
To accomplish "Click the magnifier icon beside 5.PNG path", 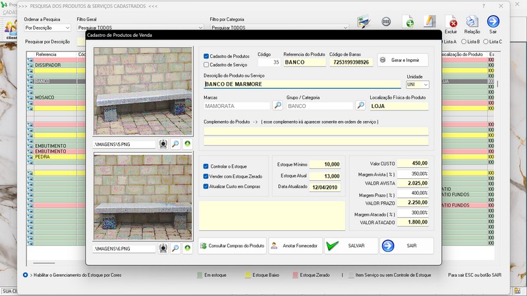I will [175, 143].
